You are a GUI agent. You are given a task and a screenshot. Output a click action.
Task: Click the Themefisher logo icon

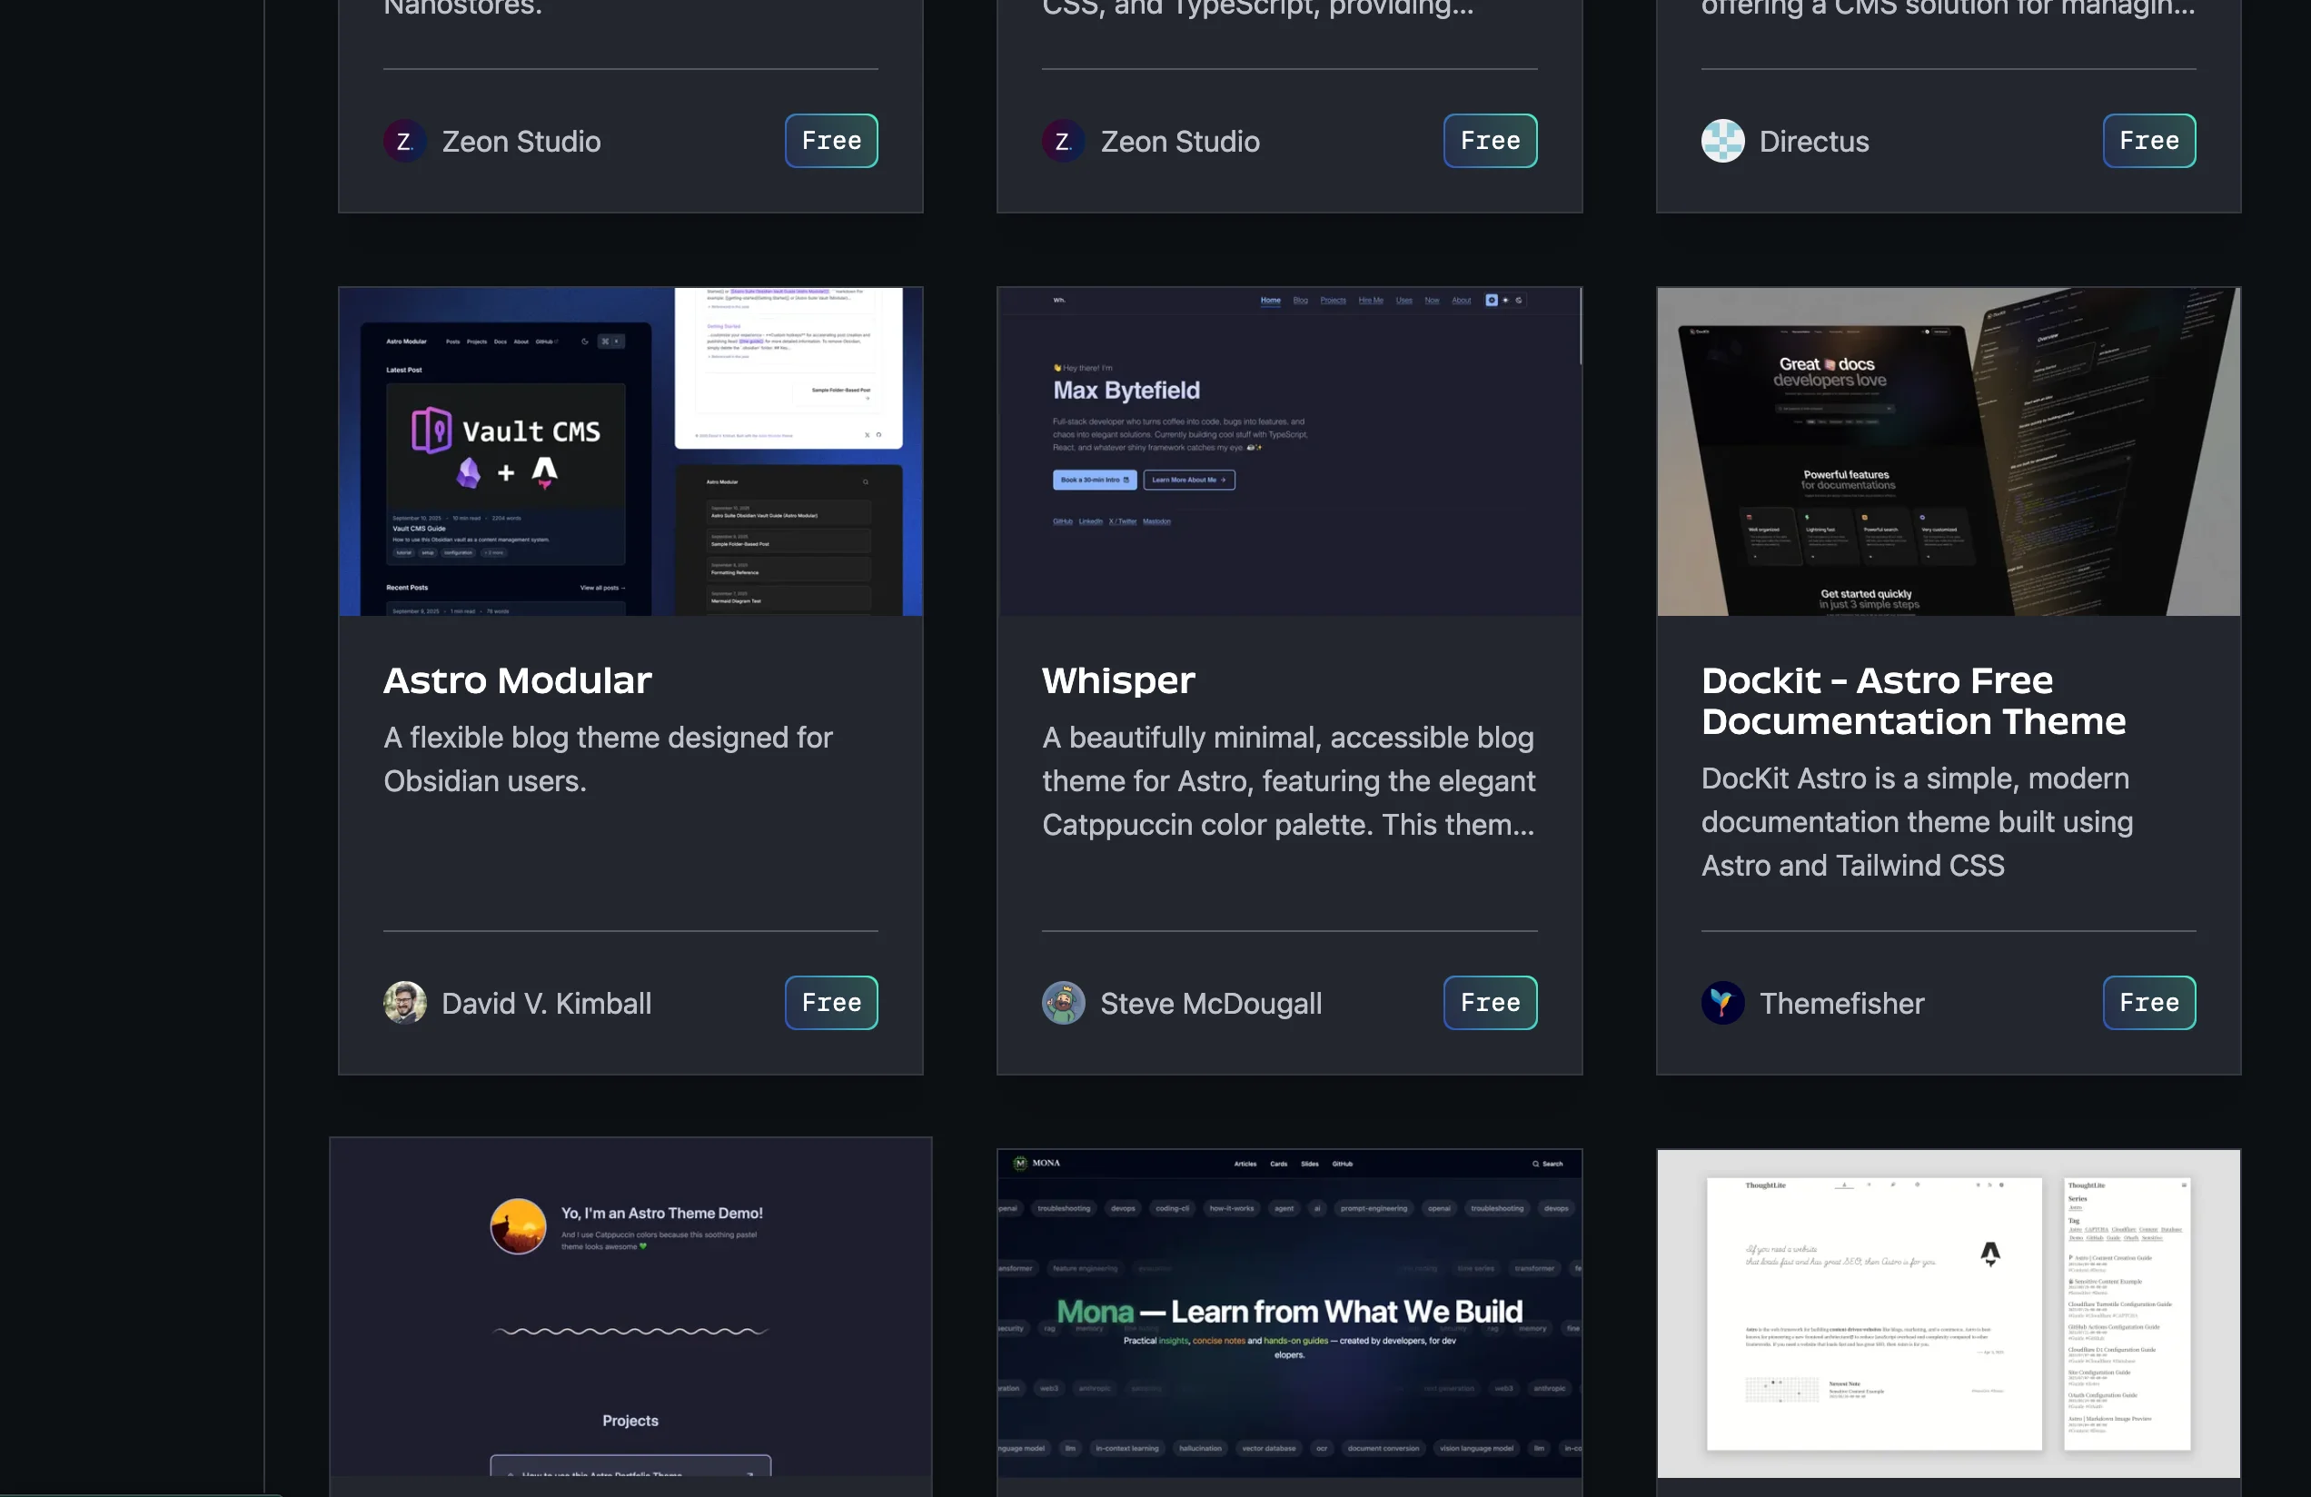click(1722, 1003)
